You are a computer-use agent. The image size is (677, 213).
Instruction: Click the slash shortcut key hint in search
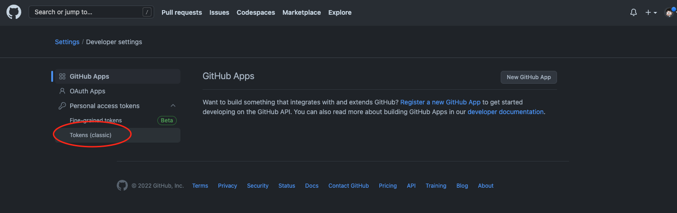point(147,12)
